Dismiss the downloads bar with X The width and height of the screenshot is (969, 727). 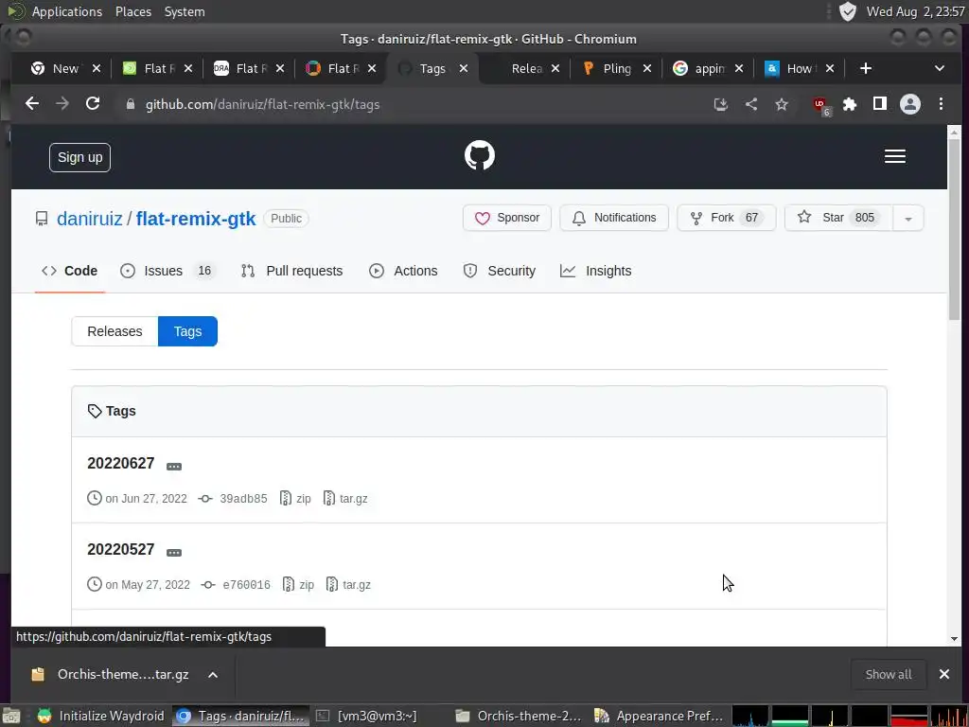[x=944, y=674]
